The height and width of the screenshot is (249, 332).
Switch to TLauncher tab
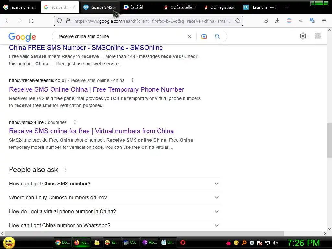click(260, 7)
